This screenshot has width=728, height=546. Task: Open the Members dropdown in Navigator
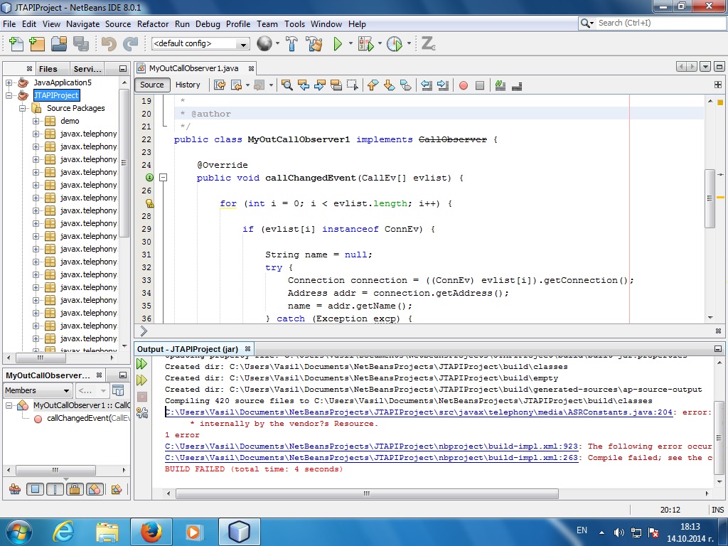(38, 390)
